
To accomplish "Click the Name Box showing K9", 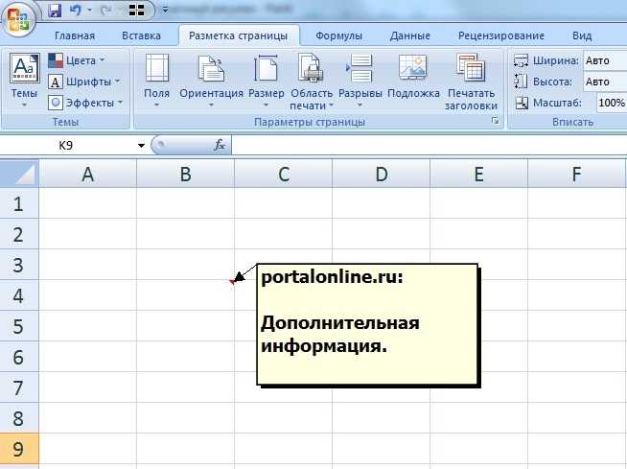I will (x=66, y=145).
